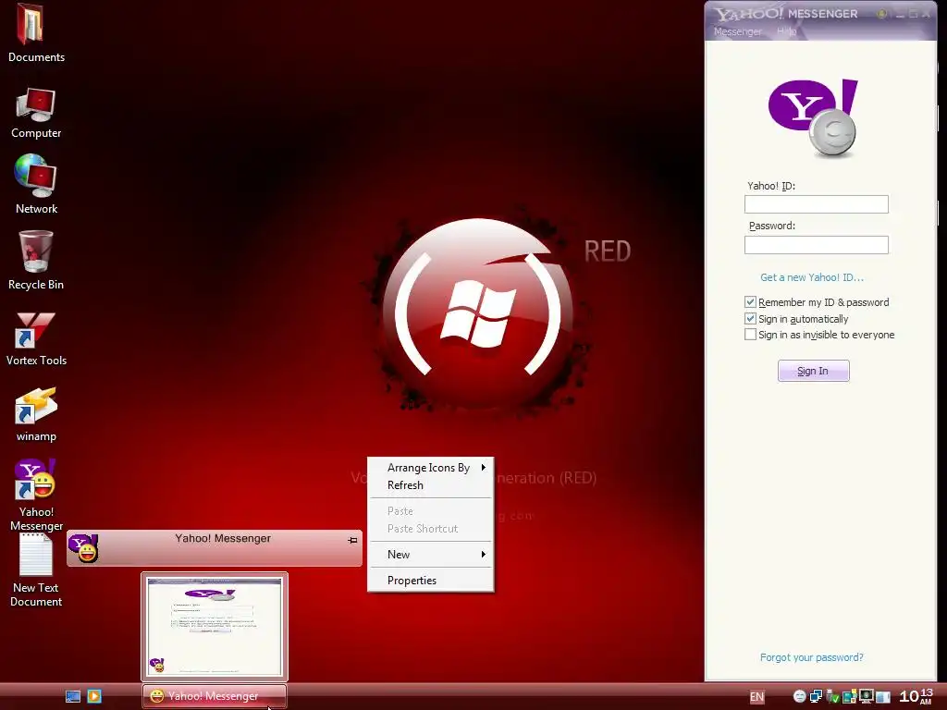
Task: Click the green status orb in Messenger title bar
Action: 881,13
